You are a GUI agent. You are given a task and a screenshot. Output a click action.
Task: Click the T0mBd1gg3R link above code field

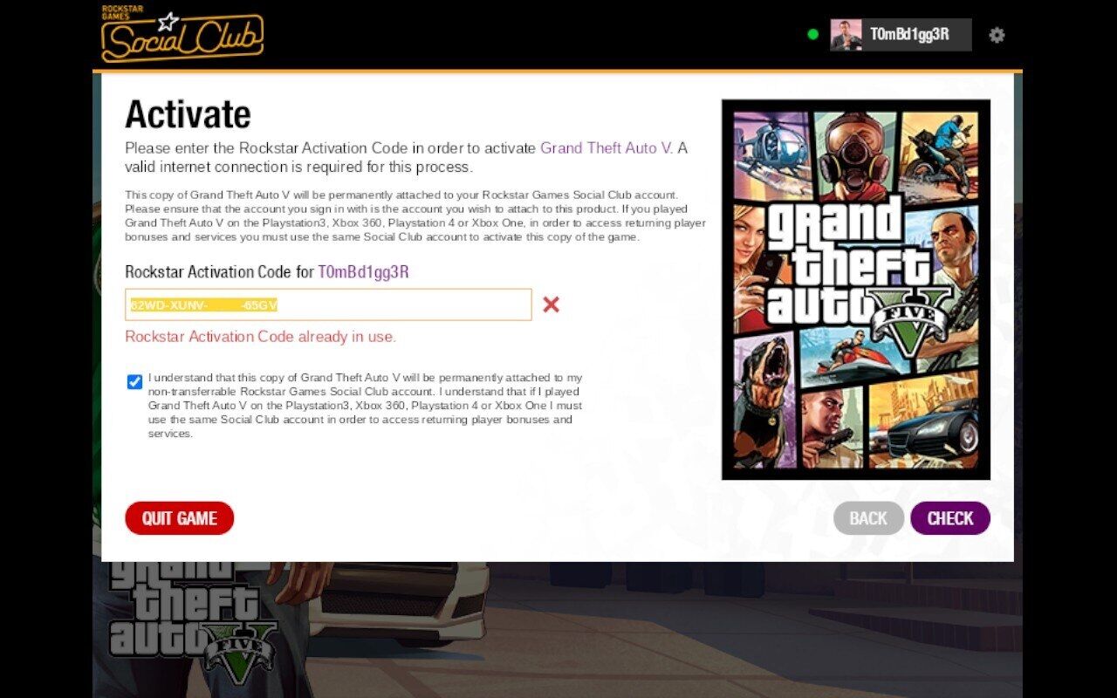(363, 272)
